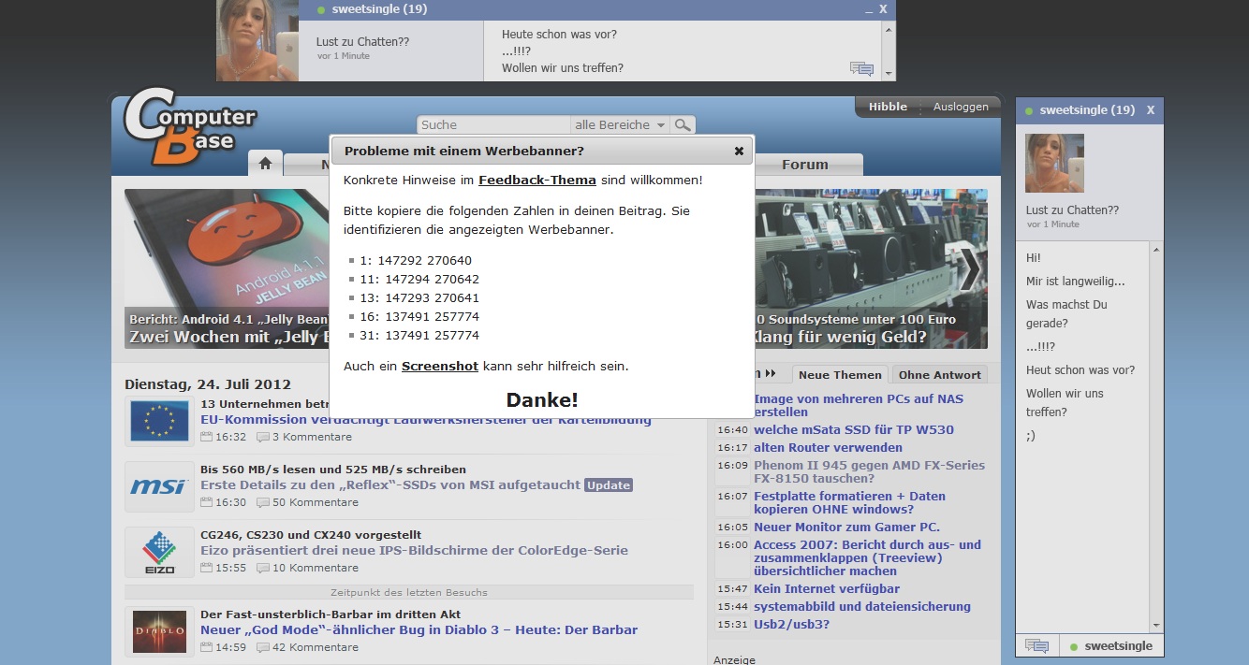The width and height of the screenshot is (1249, 665).
Task: Click the EIZO logo news thumbnail
Action: pyautogui.click(x=159, y=552)
